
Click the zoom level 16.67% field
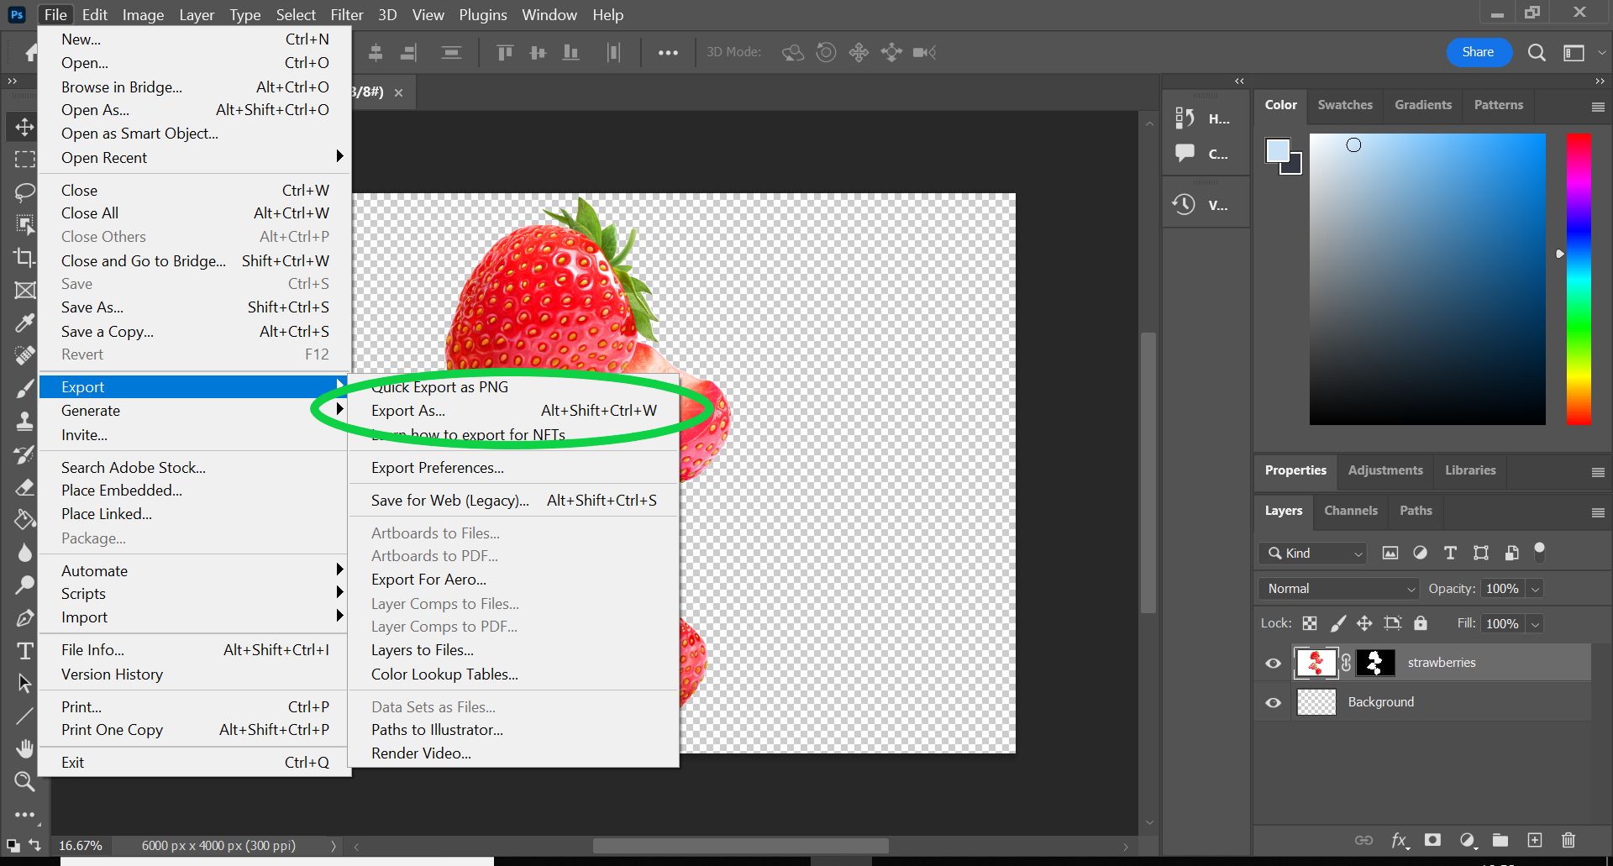(81, 846)
